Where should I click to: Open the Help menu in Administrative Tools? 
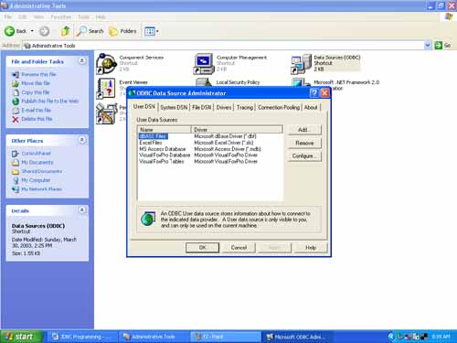(x=101, y=17)
